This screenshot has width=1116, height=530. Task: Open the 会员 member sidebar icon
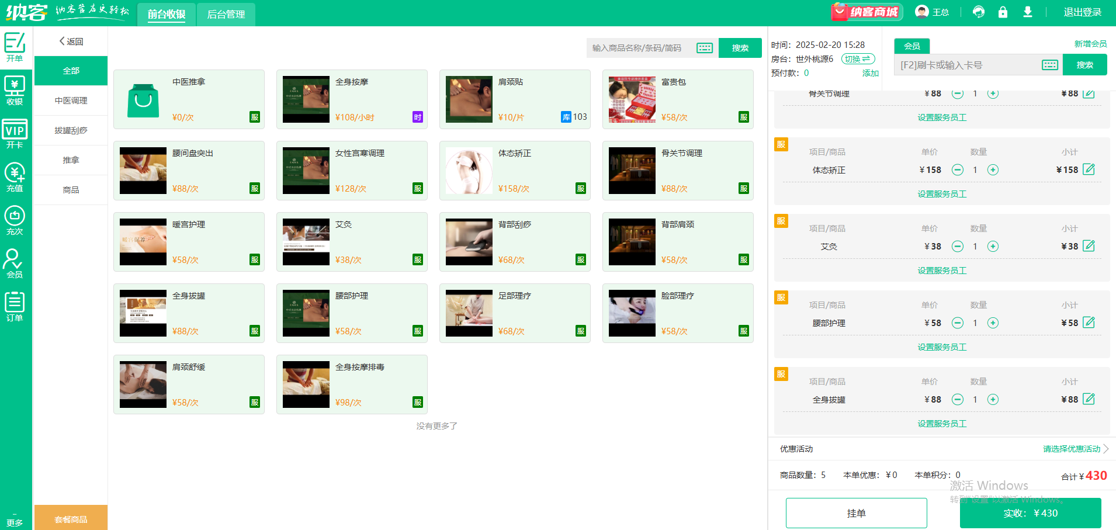15,264
